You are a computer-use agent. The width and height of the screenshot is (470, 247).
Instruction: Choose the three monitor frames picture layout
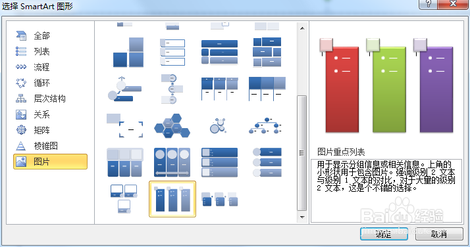(124, 199)
